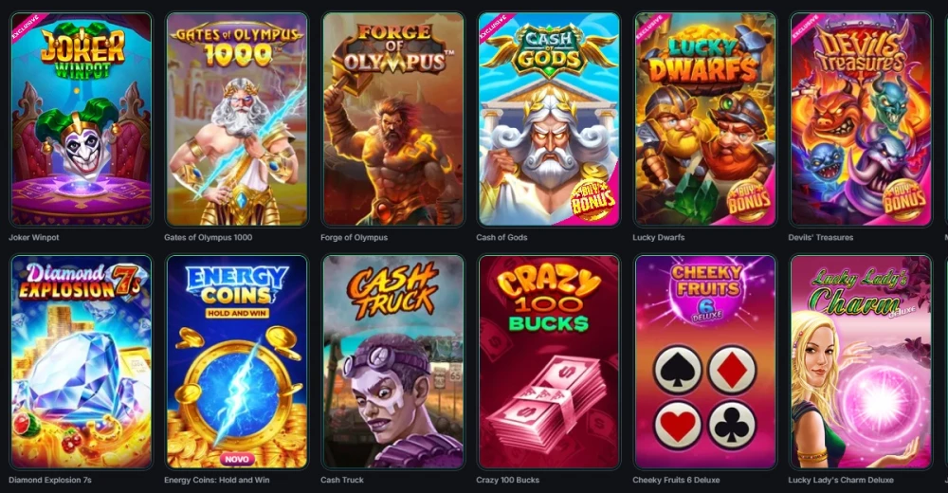Select the Crazy 100 Bucks game cover
Viewport: 948px width, 493px height.
point(549,362)
